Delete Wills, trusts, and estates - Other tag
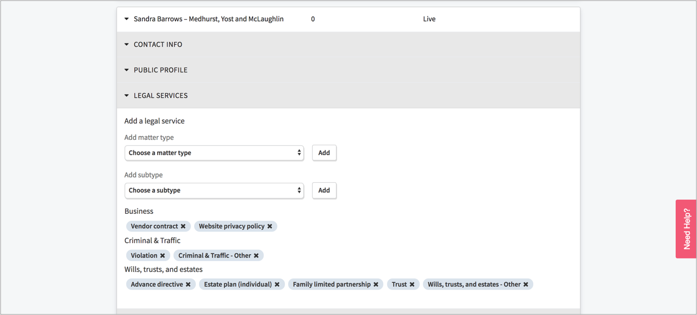Viewport: 697px width, 315px height. 526,285
